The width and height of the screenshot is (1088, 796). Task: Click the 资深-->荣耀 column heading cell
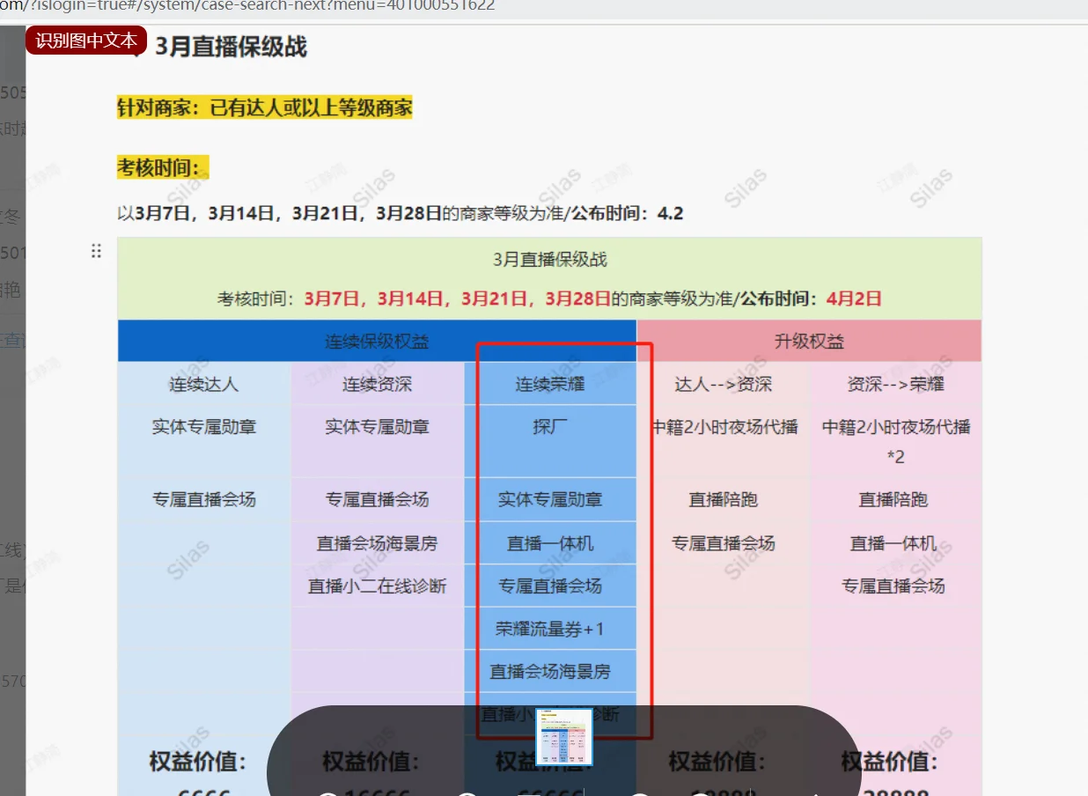(895, 384)
